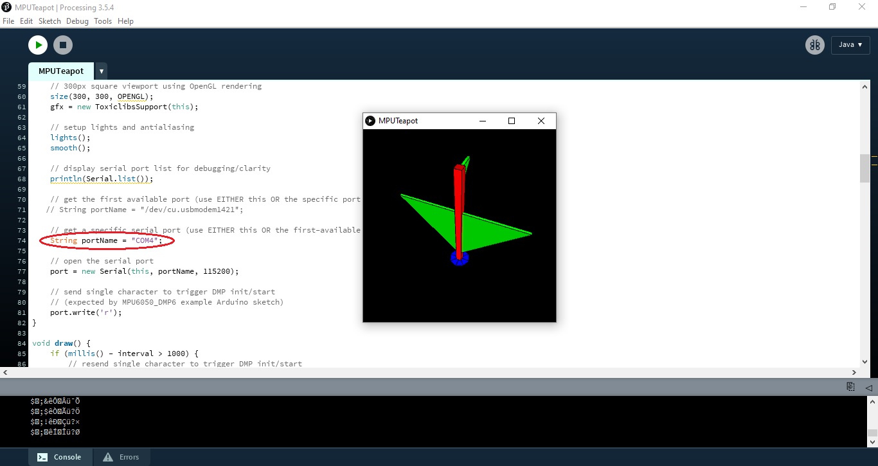Open the Java mode dropdown
The width and height of the screenshot is (878, 466).
[x=850, y=45]
